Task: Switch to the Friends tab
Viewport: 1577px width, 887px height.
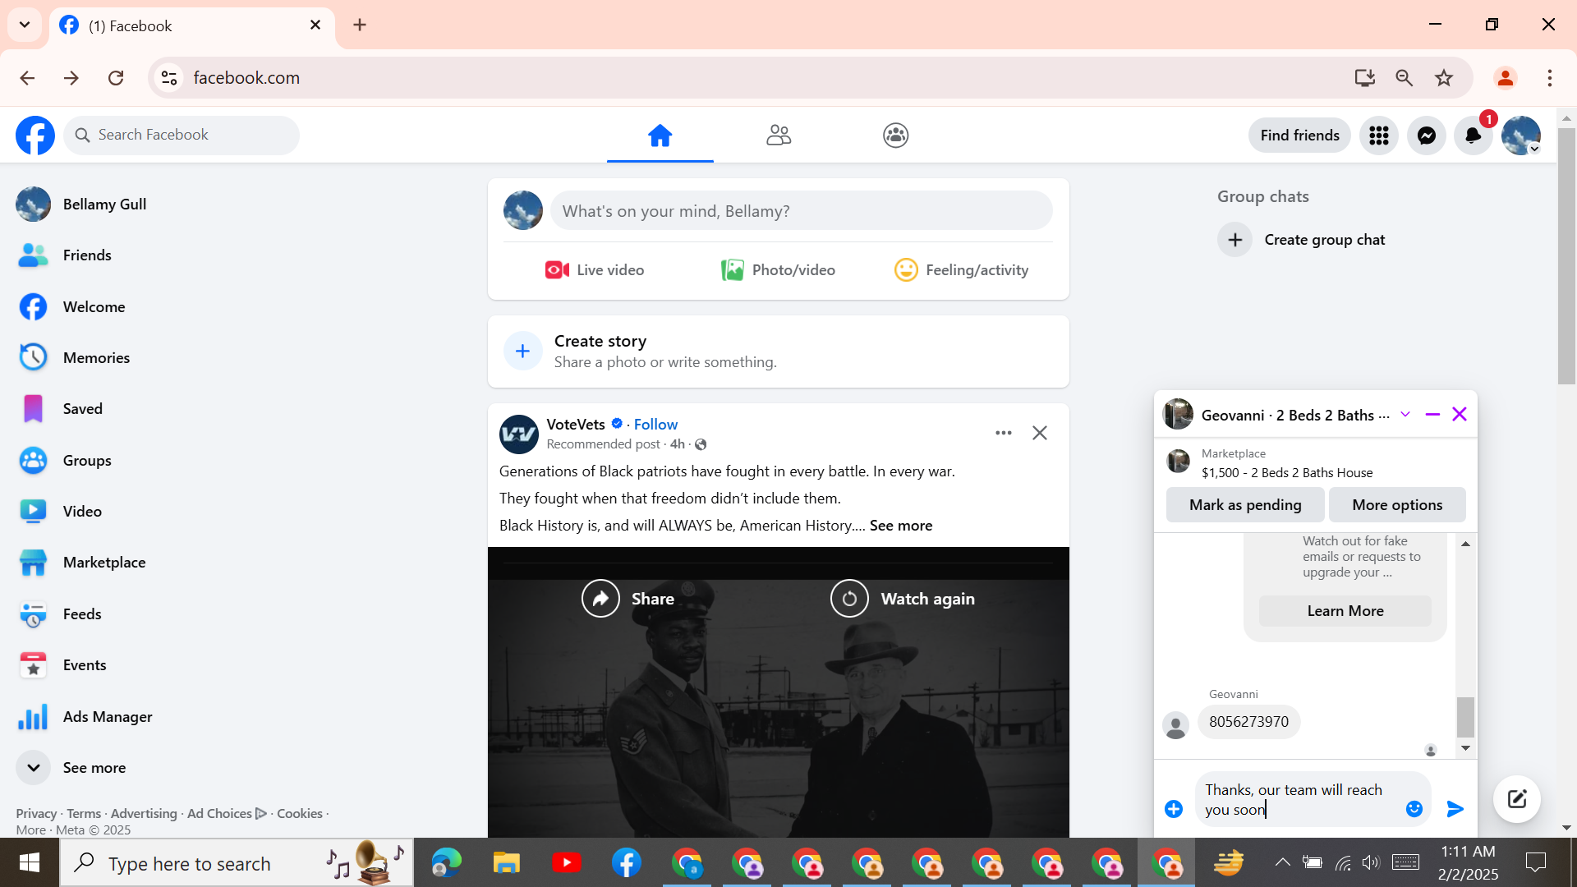Action: click(x=778, y=136)
